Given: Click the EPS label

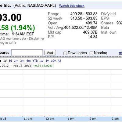Looking at the screenshot, I should pyautogui.click(x=105, y=18).
